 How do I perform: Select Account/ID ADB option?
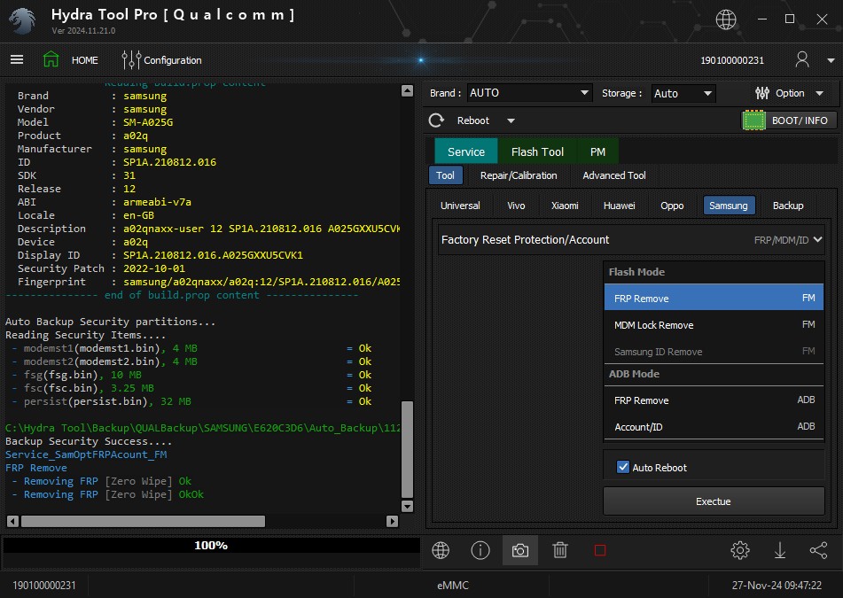714,427
